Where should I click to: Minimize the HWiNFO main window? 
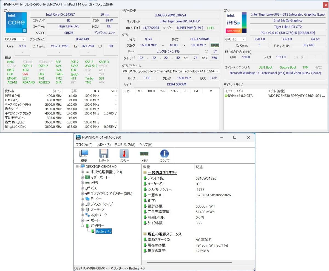221,137
